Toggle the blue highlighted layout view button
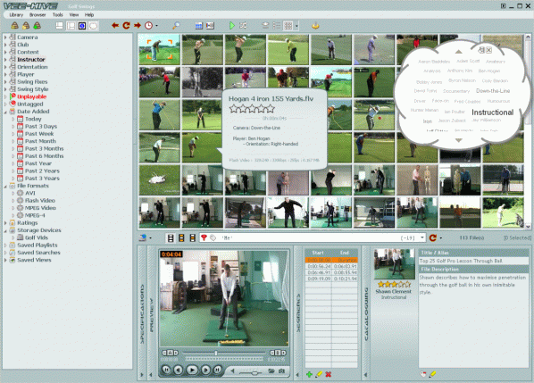 82,26
